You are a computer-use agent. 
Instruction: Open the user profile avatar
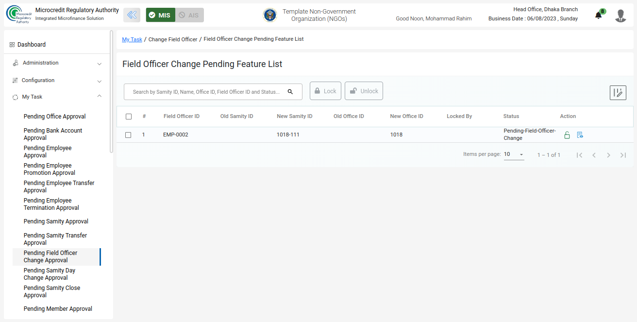(620, 16)
